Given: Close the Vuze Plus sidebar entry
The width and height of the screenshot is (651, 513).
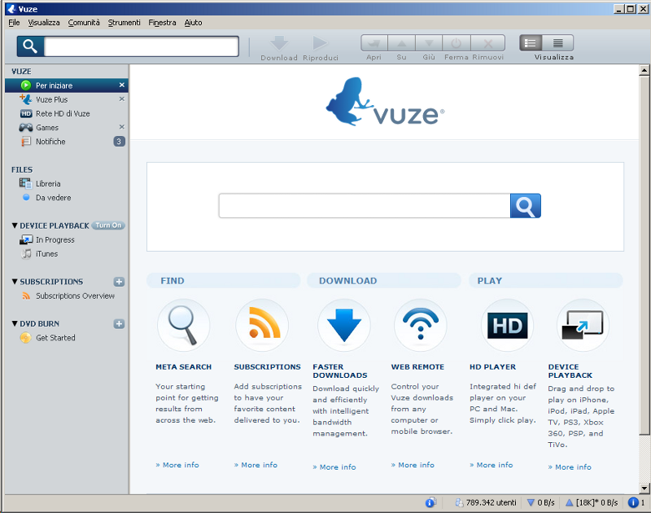Looking at the screenshot, I should pos(122,99).
